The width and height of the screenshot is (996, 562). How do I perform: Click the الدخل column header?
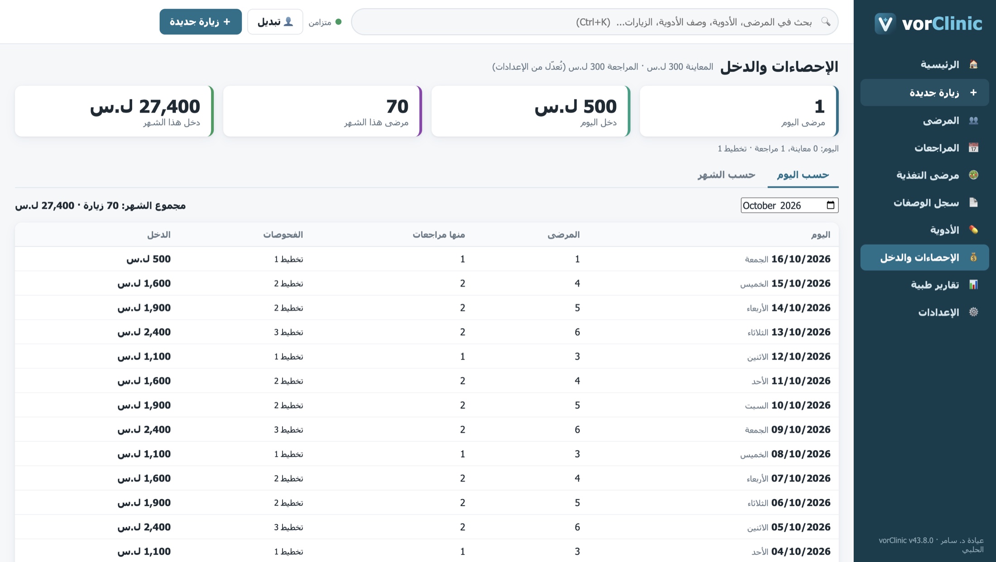158,234
